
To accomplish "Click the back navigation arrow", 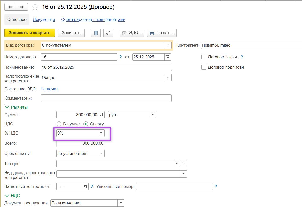I will (x=10, y=7).
